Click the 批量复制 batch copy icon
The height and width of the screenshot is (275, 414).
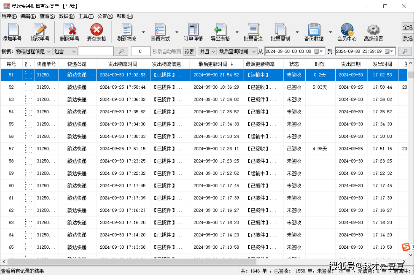point(280,32)
